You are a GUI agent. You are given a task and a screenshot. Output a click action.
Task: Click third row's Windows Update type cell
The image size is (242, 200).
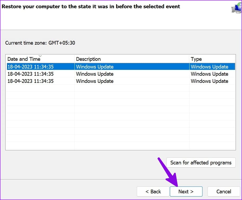tap(209, 81)
